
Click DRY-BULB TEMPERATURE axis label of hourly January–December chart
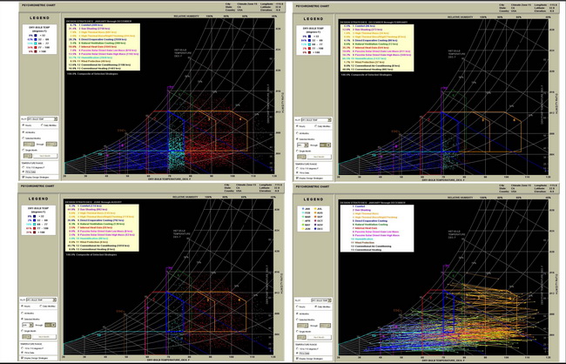170,179
